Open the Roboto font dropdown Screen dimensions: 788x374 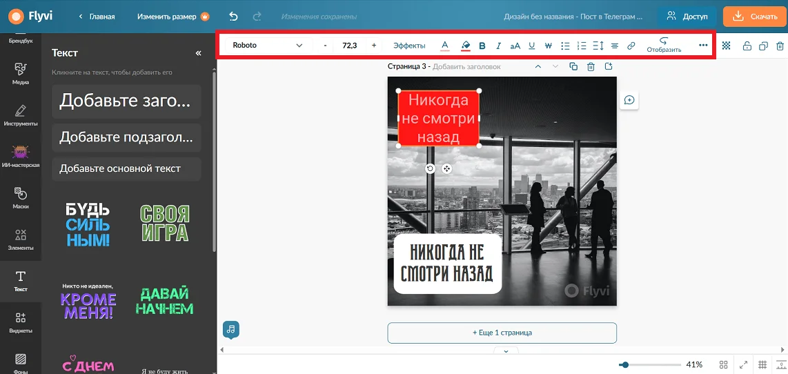[267, 46]
